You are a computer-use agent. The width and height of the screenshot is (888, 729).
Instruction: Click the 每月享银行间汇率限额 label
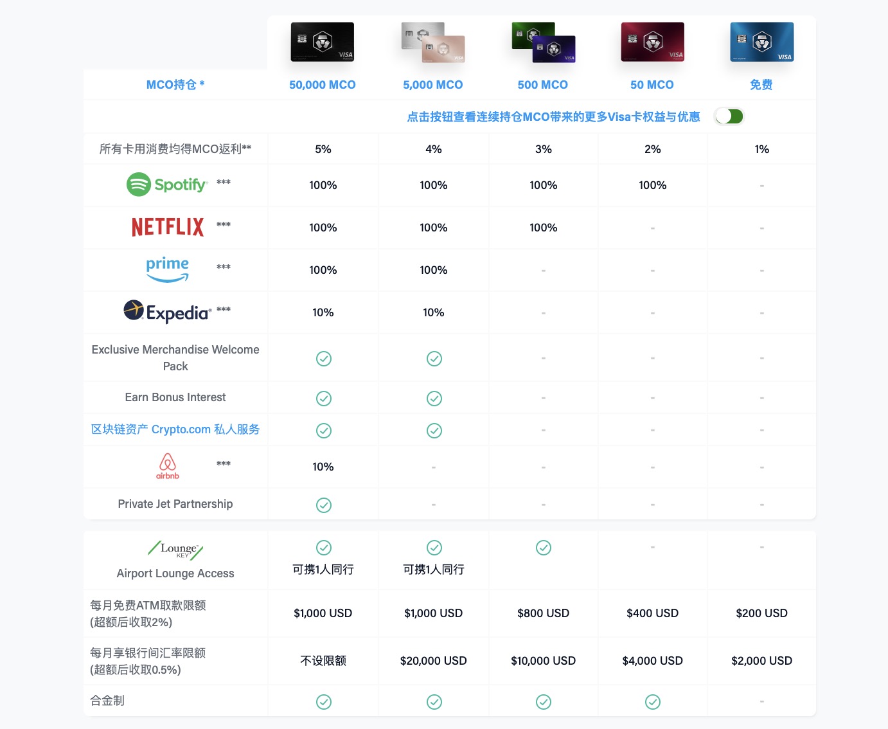[x=148, y=653]
